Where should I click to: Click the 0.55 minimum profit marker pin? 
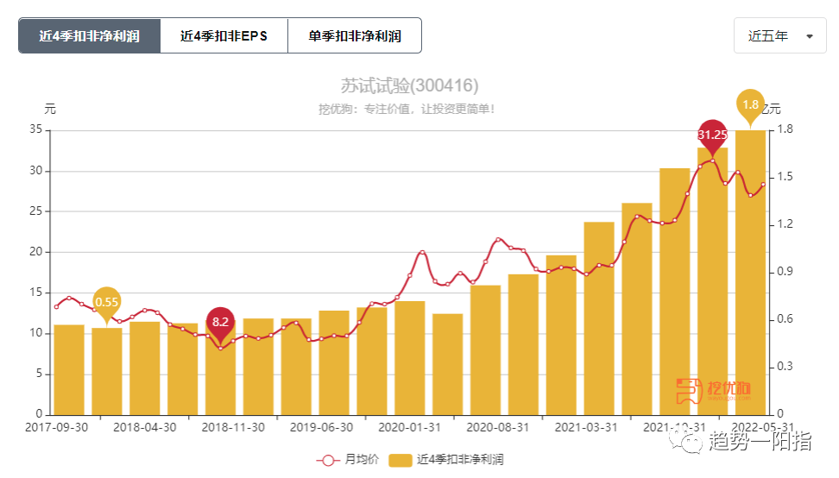(x=106, y=305)
